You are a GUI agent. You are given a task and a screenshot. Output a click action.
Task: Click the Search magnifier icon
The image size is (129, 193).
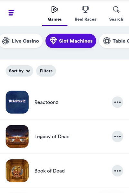click(x=116, y=9)
